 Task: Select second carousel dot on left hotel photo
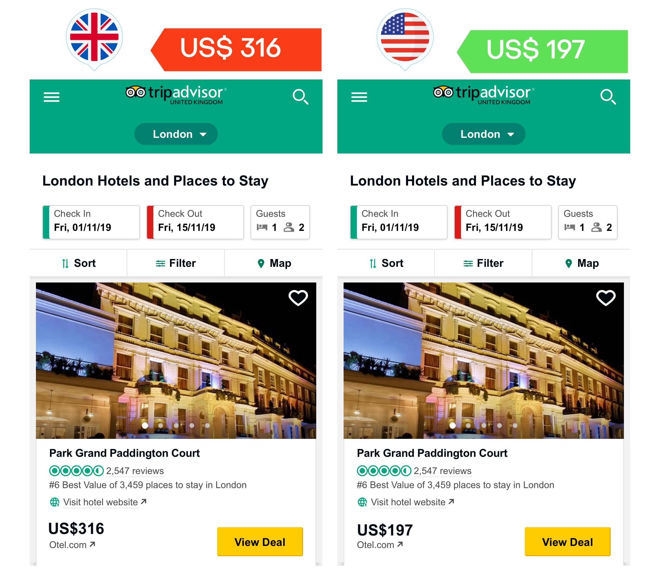pos(161,426)
